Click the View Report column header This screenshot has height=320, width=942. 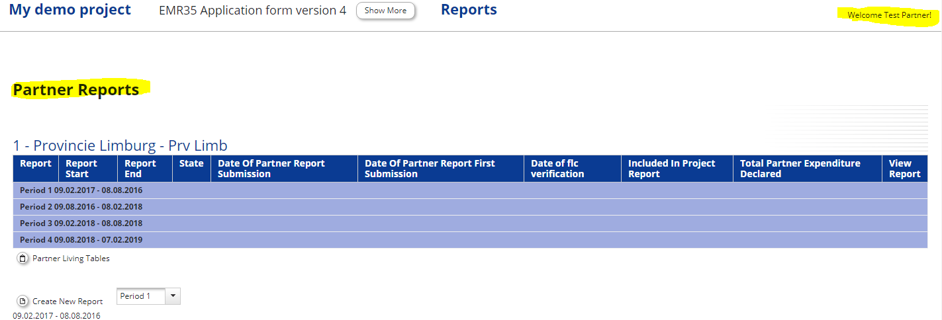point(904,169)
